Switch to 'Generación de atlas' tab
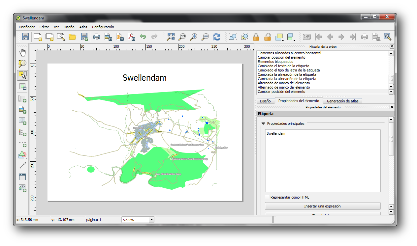 pos(342,101)
